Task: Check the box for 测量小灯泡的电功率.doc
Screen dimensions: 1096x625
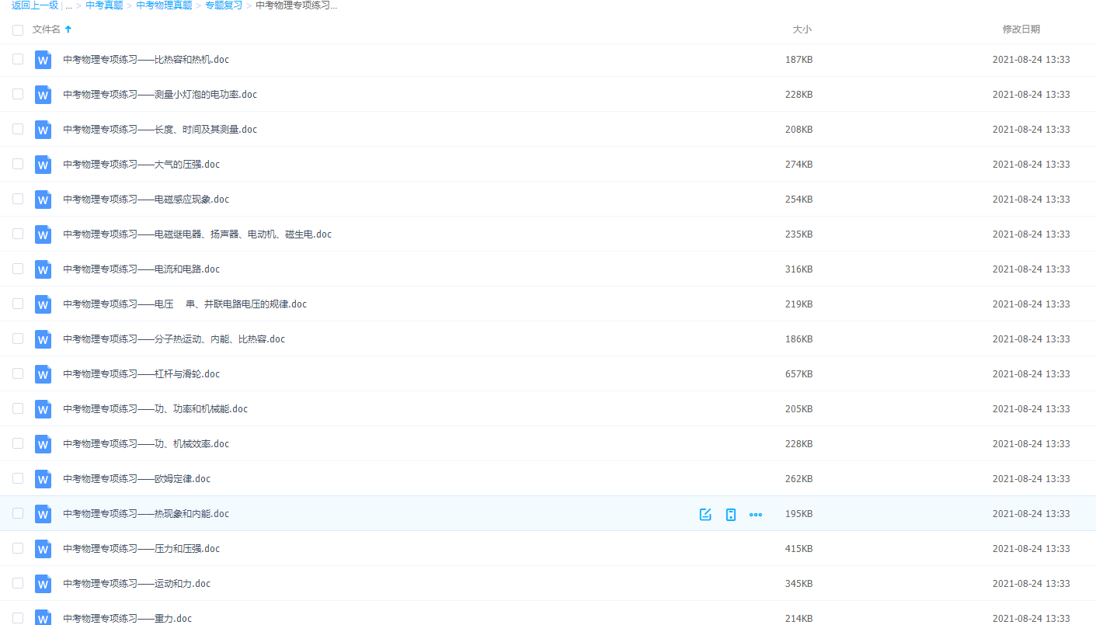Action: [18, 94]
